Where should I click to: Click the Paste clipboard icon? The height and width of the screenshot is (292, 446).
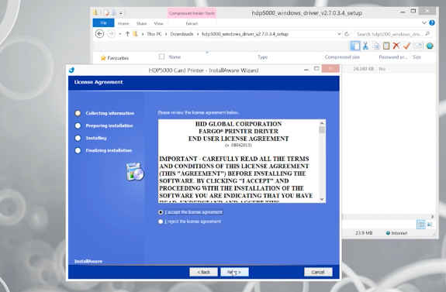click(x=386, y=46)
